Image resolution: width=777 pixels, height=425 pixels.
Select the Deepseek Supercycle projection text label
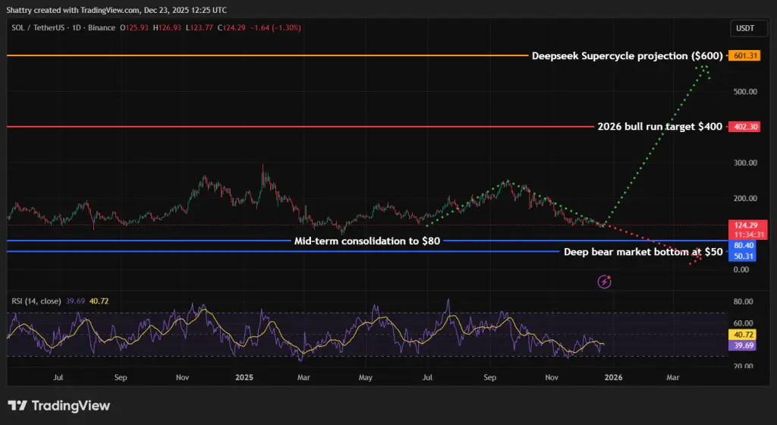(x=626, y=56)
